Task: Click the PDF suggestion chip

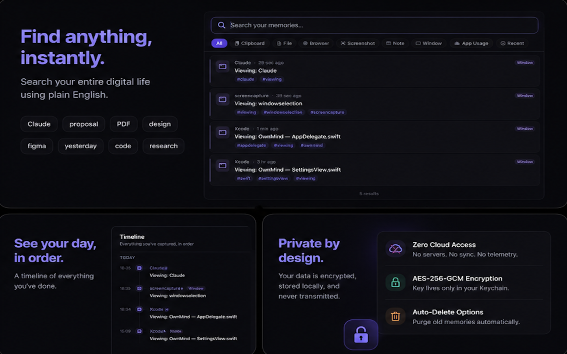Action: (x=124, y=124)
